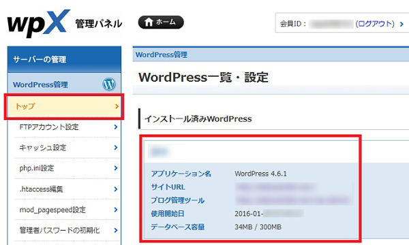The image size is (409, 245).
Task: Click the chevron on mod_pagespeed設定 row
Action: [x=116, y=210]
